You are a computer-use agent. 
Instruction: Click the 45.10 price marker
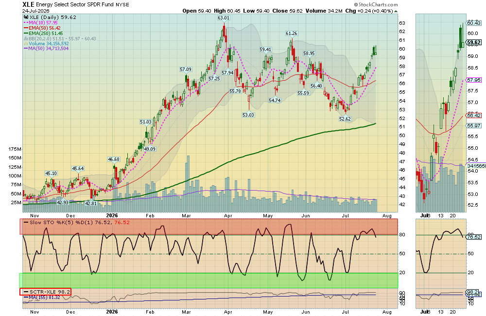click(51, 174)
